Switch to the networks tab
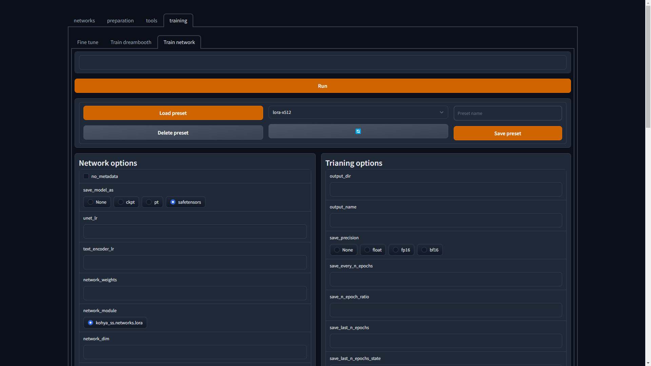This screenshot has width=651, height=366. [x=84, y=21]
